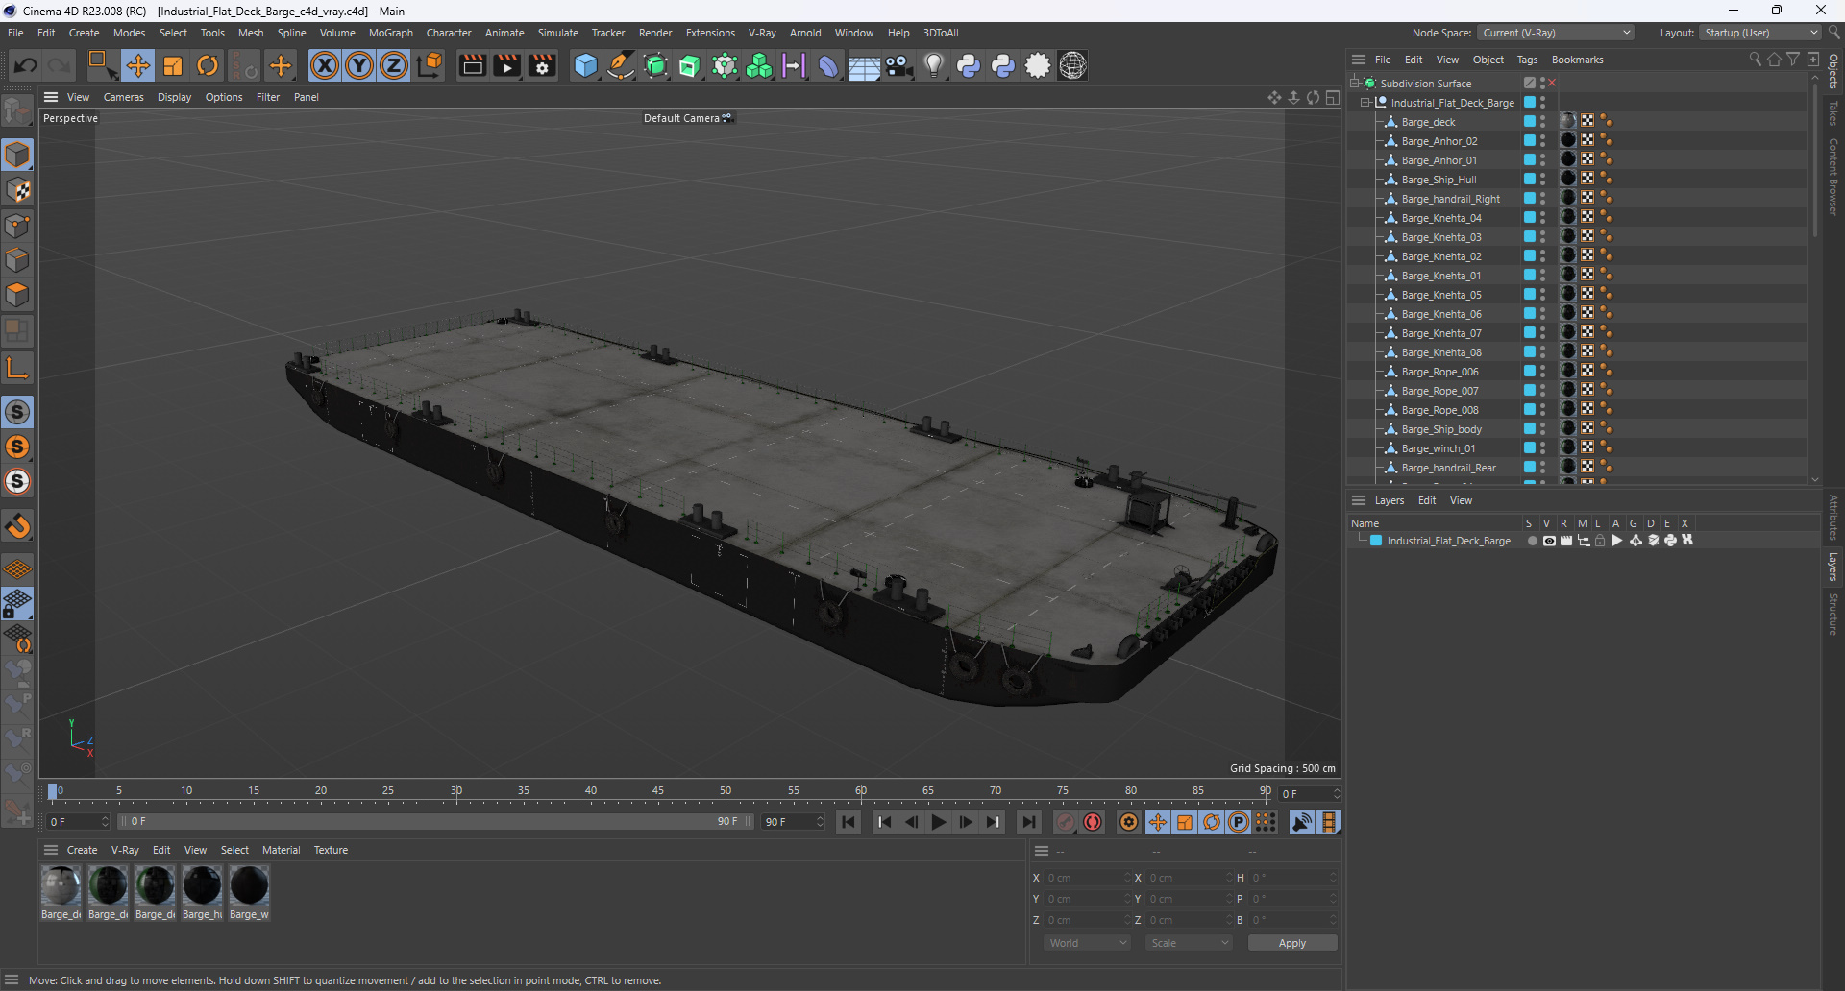Open the Attributes side tab
Viewport: 1845px width, 991px height.
click(x=1833, y=517)
